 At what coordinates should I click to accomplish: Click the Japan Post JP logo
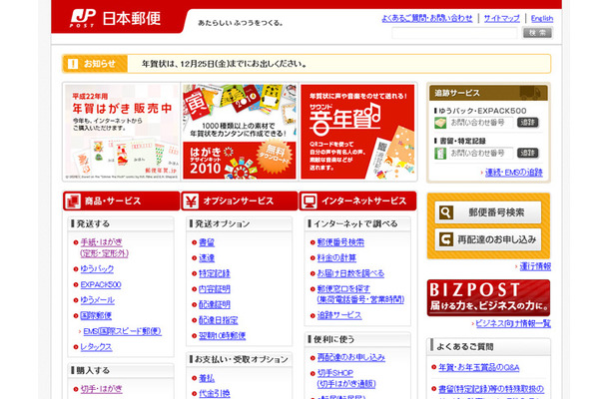click(82, 18)
